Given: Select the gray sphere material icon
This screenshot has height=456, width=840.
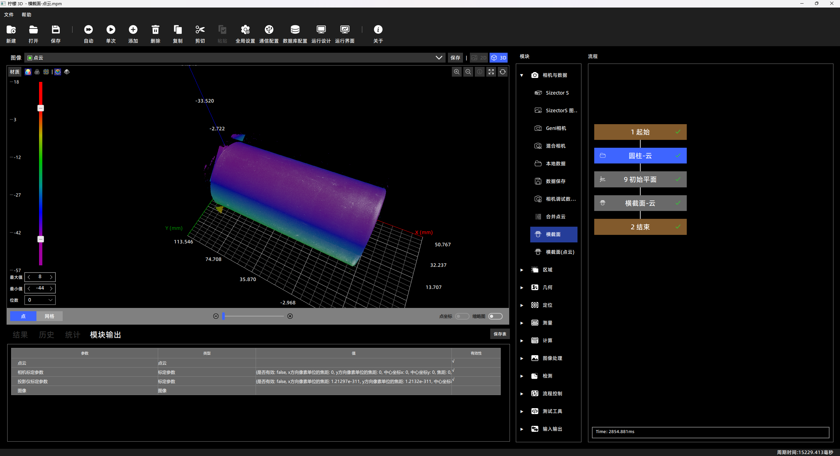Looking at the screenshot, I should point(37,72).
